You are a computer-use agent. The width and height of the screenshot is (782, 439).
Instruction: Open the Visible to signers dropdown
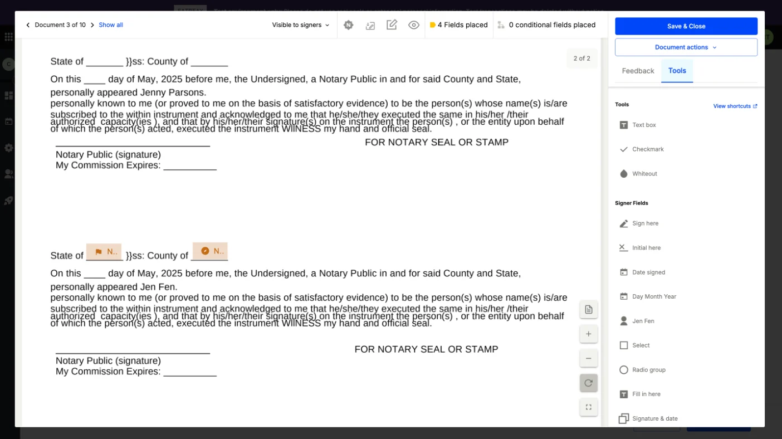[x=301, y=25]
